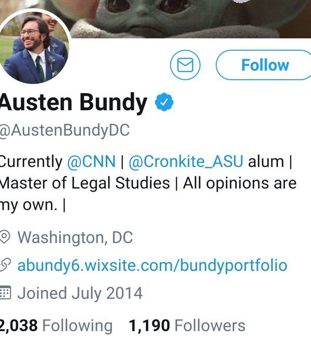This screenshot has height=352, width=311.
Task: Click the link chain icon
Action: 6,266
